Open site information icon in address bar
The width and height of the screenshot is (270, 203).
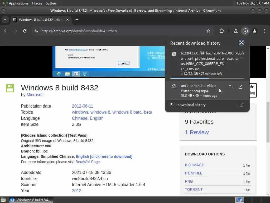[36, 31]
